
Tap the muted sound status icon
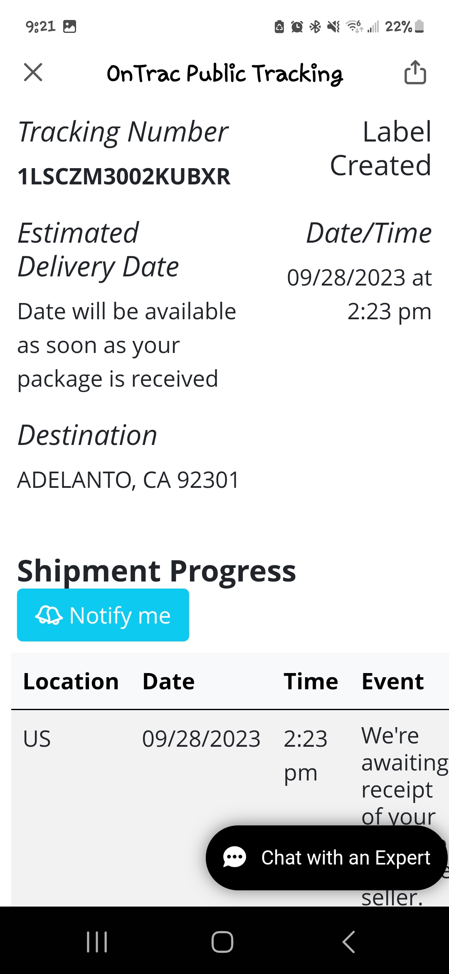coord(333,27)
